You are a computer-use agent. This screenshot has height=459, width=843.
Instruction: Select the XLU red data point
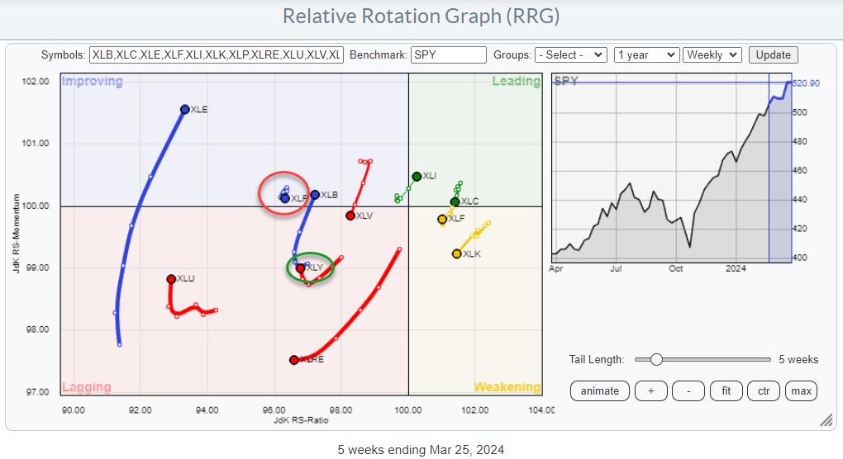pos(171,279)
